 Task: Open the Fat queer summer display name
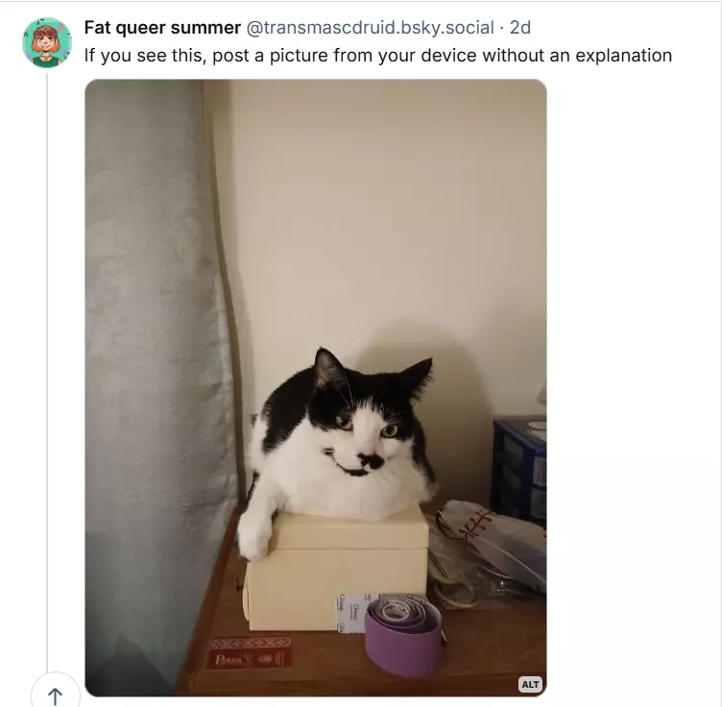[162, 28]
